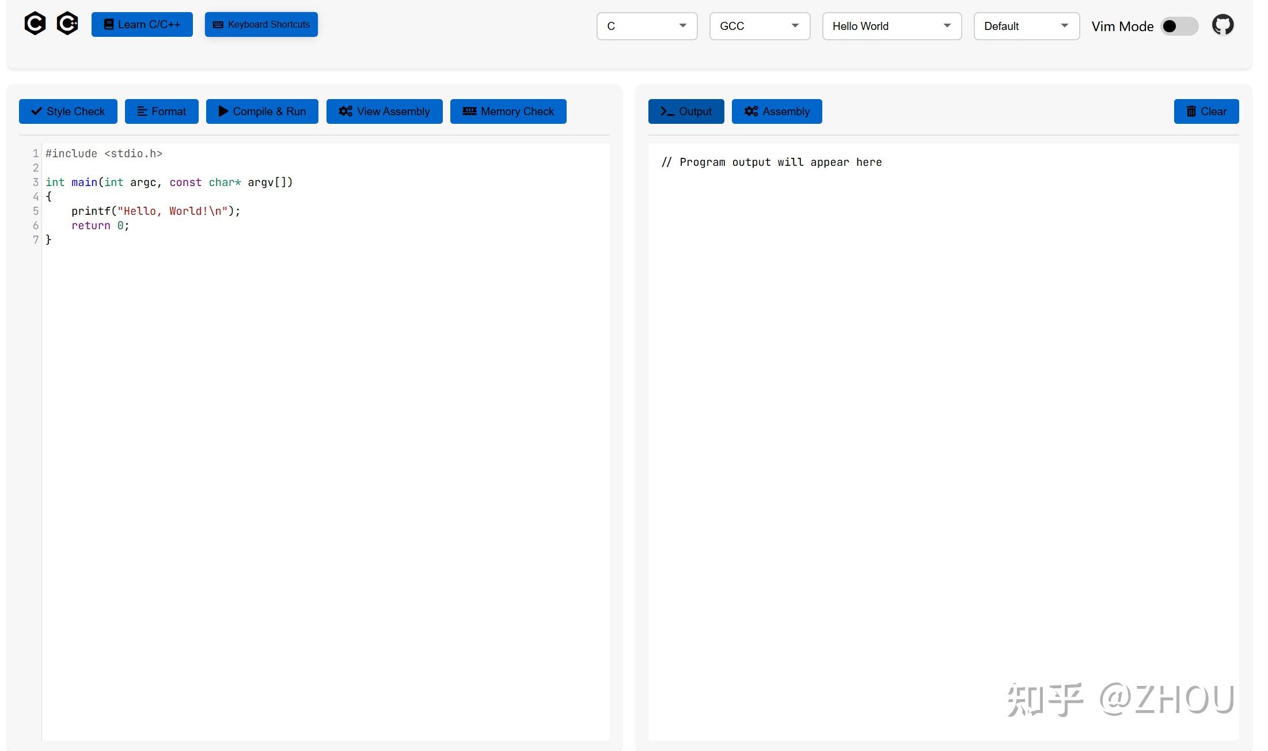Click the C++ language logo icon

tap(67, 24)
